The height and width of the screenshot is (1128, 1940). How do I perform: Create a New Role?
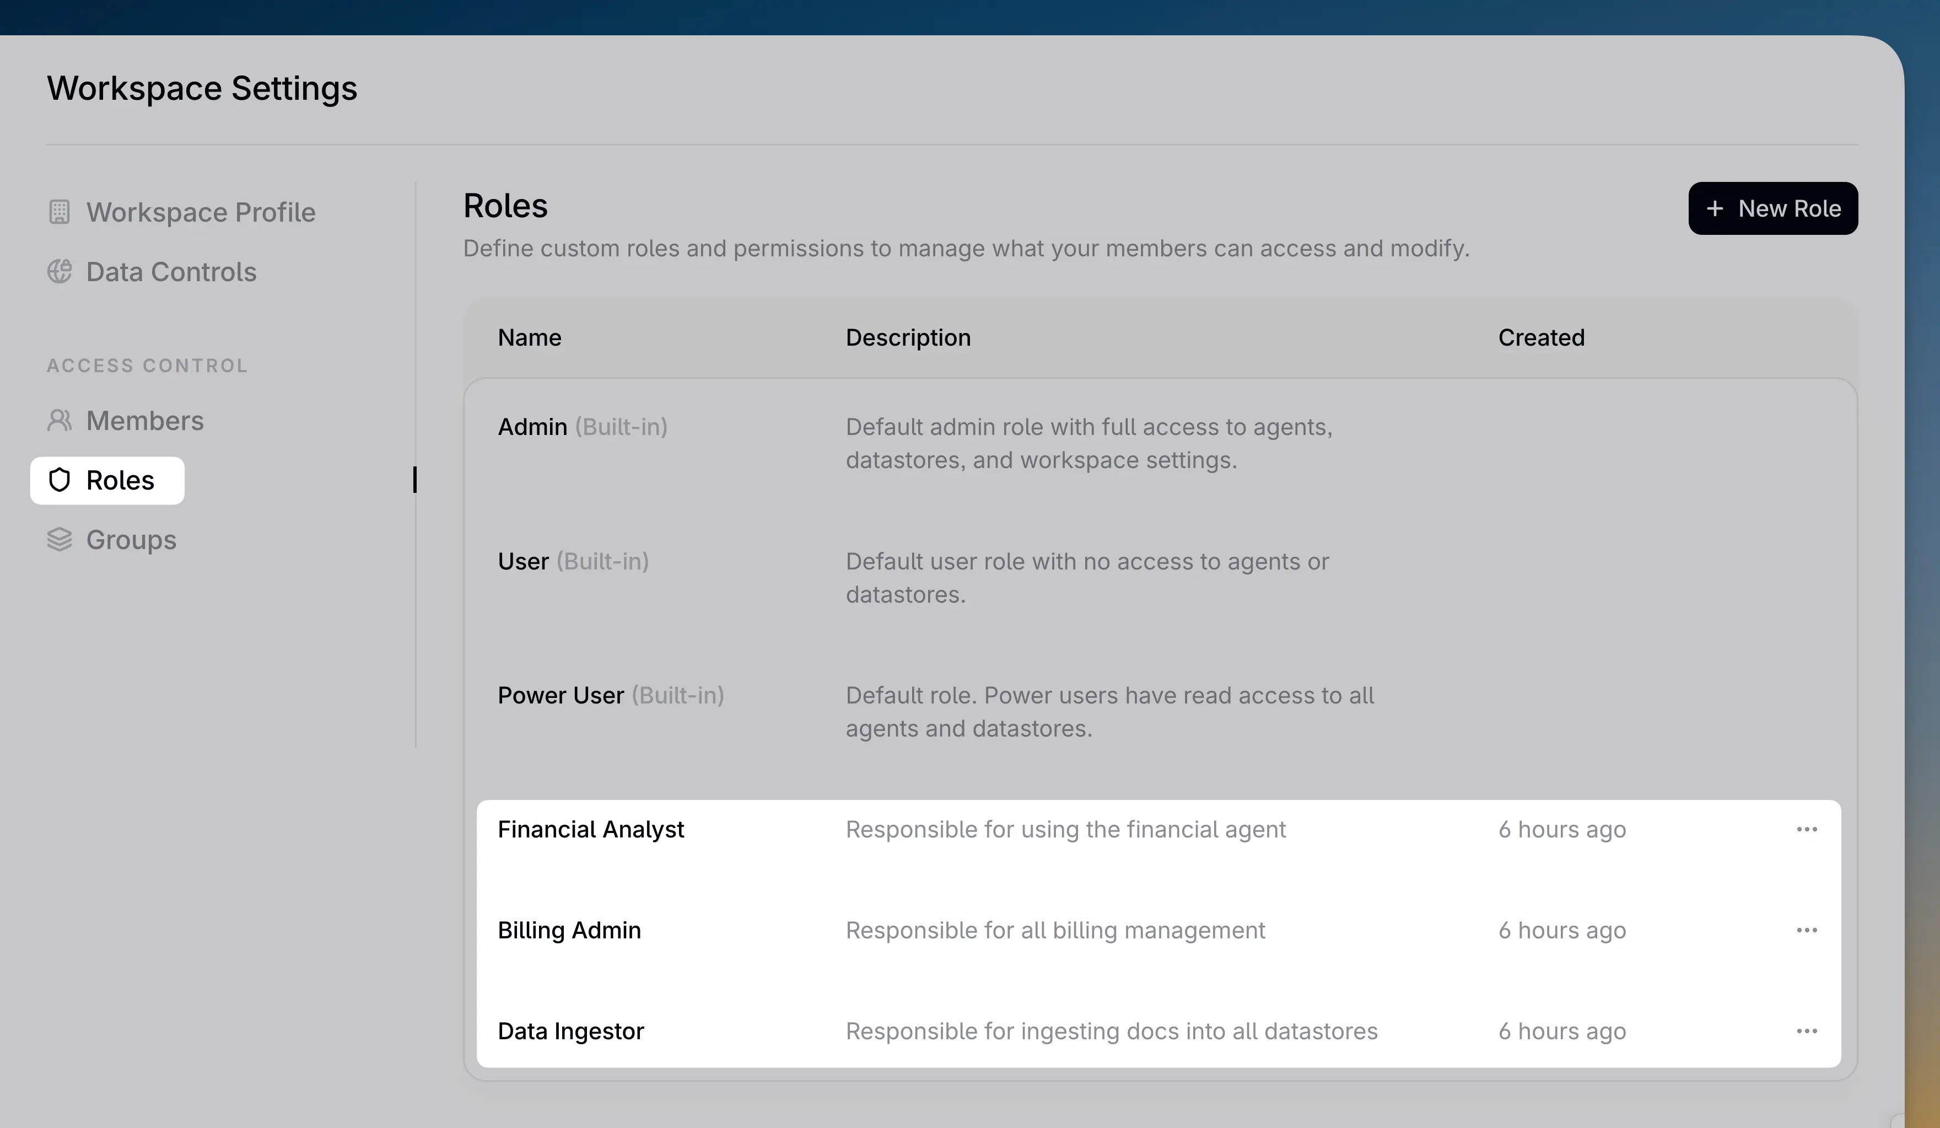point(1772,208)
